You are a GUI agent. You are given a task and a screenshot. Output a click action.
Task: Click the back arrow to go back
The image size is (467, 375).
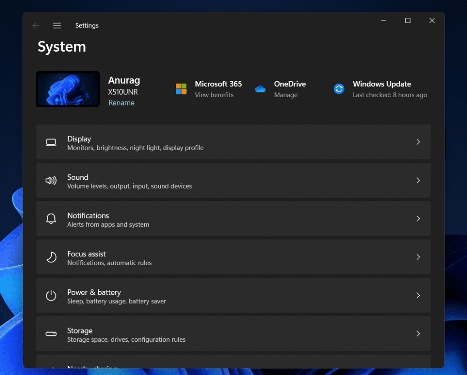pyautogui.click(x=35, y=25)
